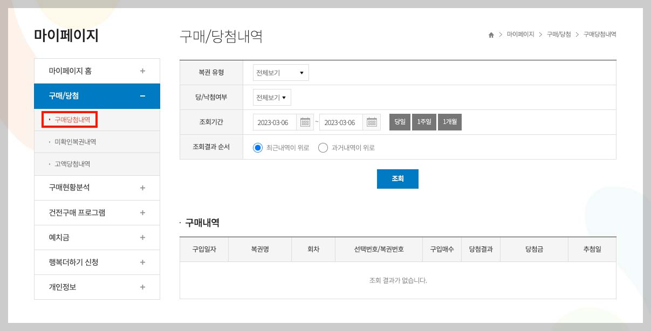Click the 구입일자 column header
Screen dimensions: 651x331
[204, 250]
